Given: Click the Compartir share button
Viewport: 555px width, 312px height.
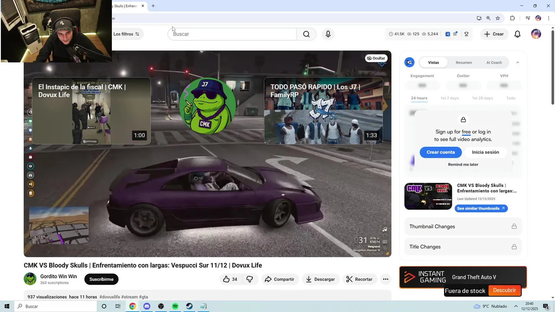Looking at the screenshot, I should coord(280,279).
